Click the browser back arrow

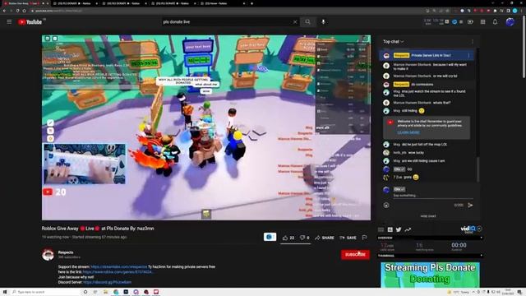click(x=4, y=11)
